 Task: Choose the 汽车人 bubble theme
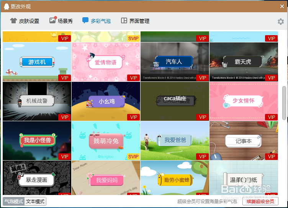(175, 62)
